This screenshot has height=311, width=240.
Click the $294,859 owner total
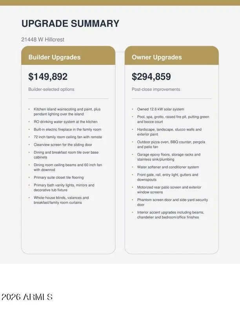[x=151, y=77]
